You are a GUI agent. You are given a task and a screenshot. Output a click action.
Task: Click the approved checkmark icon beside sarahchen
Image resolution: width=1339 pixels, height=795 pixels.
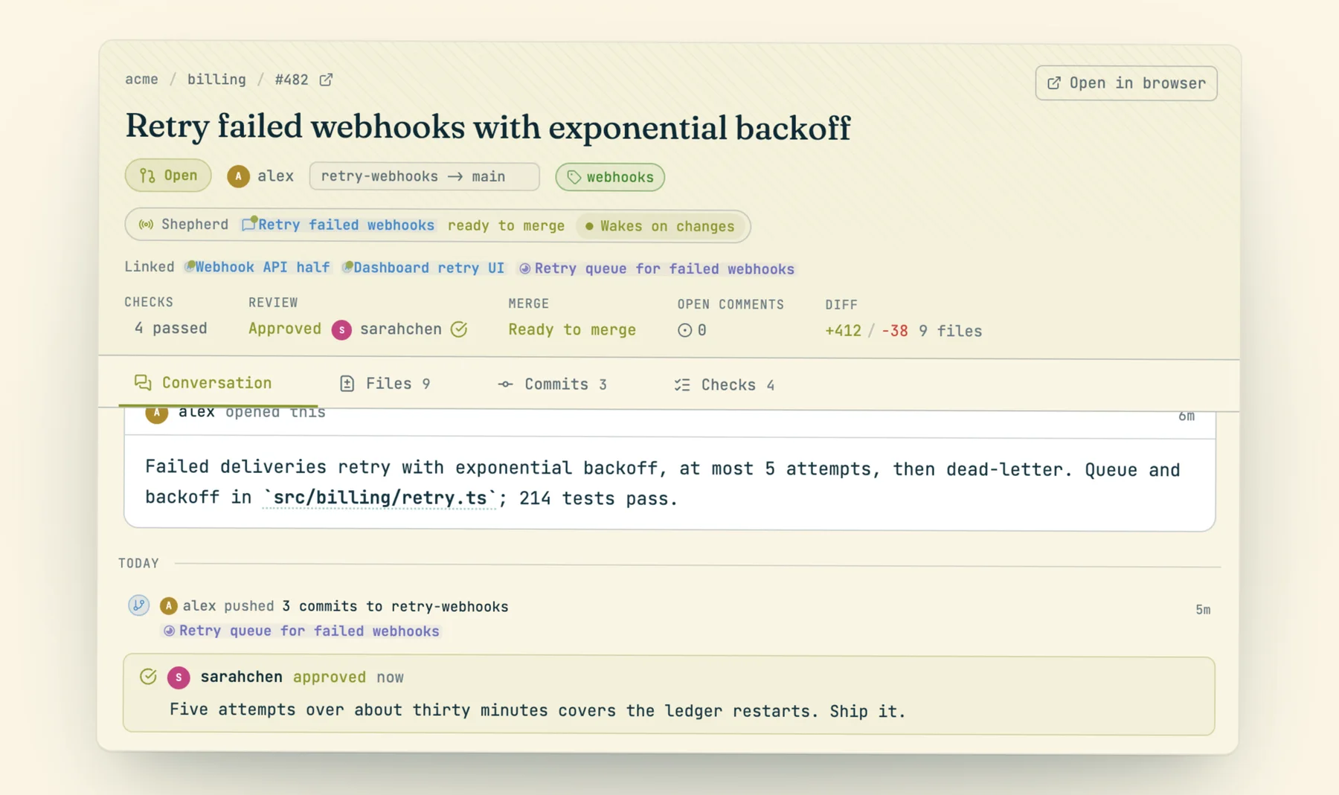tap(459, 329)
